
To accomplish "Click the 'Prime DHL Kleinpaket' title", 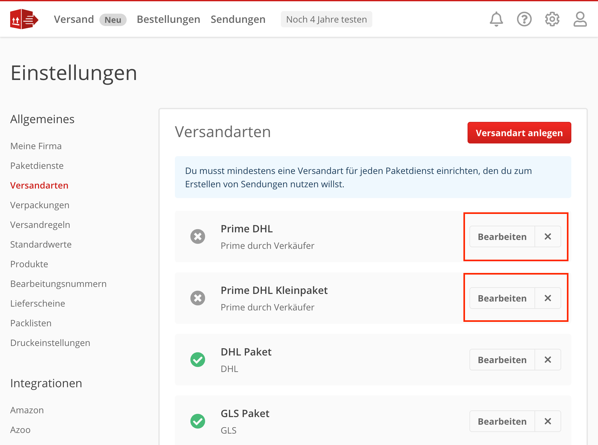I will tap(274, 290).
